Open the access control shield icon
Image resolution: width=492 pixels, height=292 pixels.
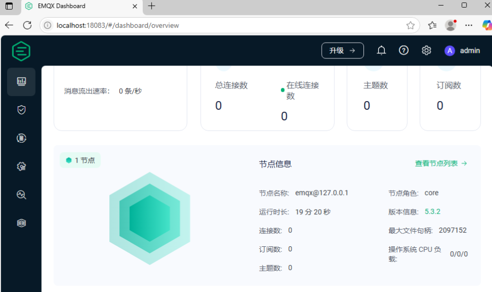(21, 110)
